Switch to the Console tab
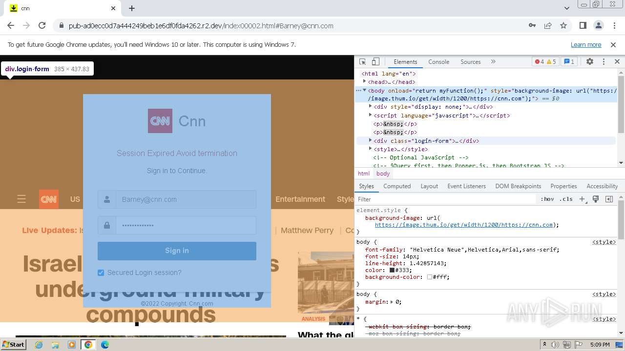The image size is (625, 351). pyautogui.click(x=438, y=62)
